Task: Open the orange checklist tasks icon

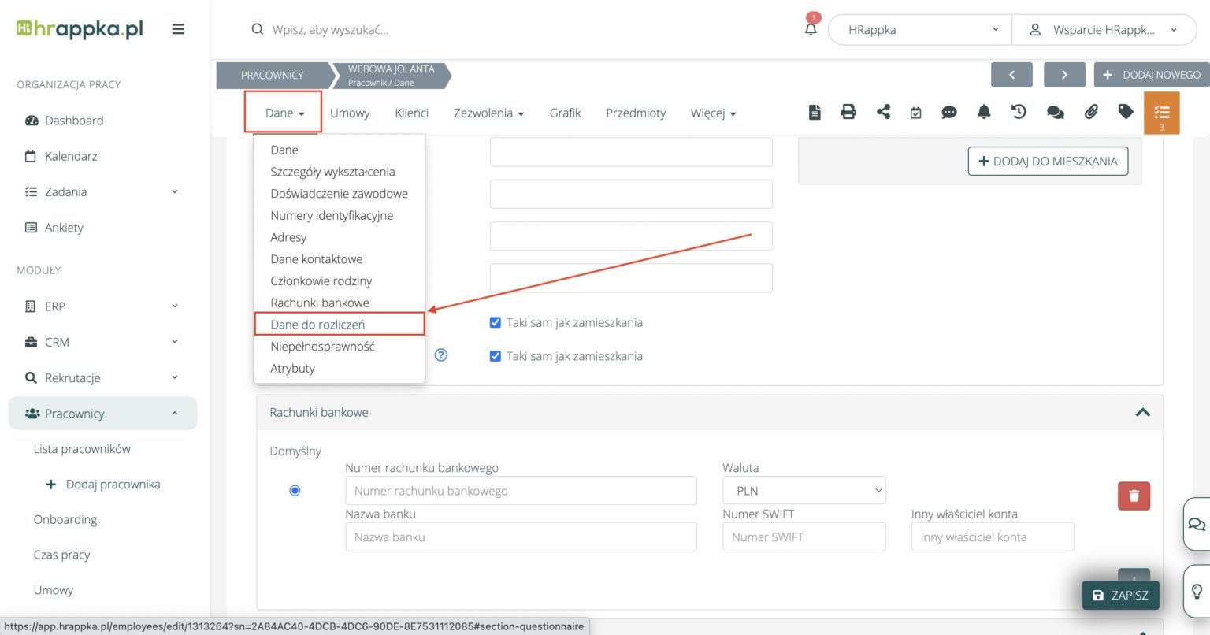Action: (x=1161, y=113)
